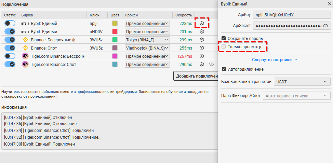Screen dimensions: 333x163
Task: Click log line [00:47:30] Bybit: Единый Подключен
Action: [40, 144]
